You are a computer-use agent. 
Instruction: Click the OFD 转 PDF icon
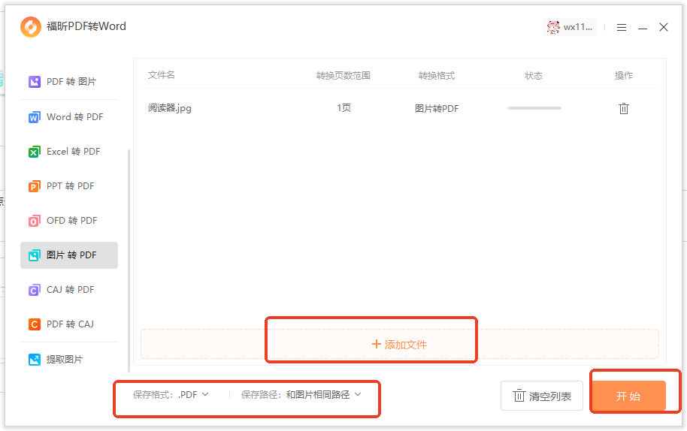[x=34, y=221]
